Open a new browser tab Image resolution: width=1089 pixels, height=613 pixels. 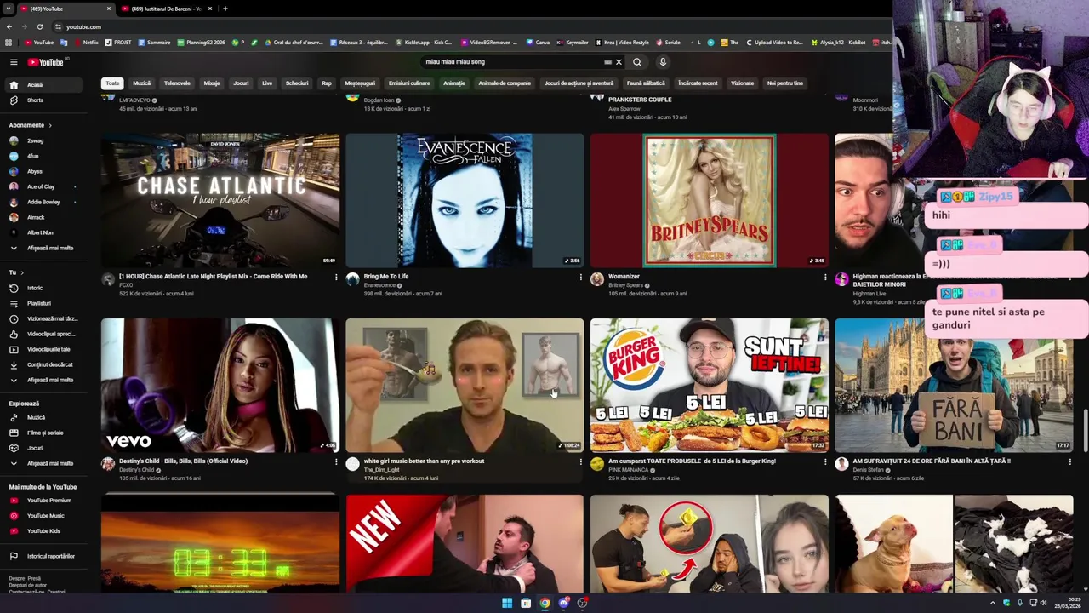point(225,9)
